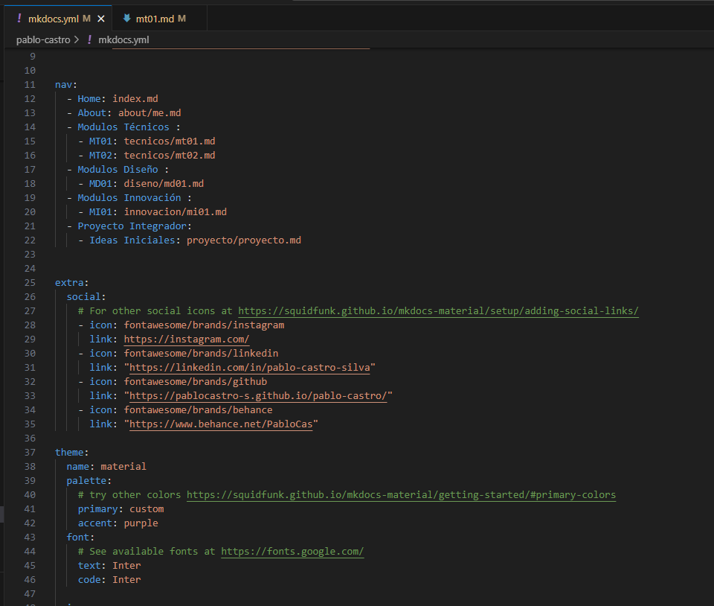Select mkdocs.yml in the breadcrumb path

pos(124,40)
